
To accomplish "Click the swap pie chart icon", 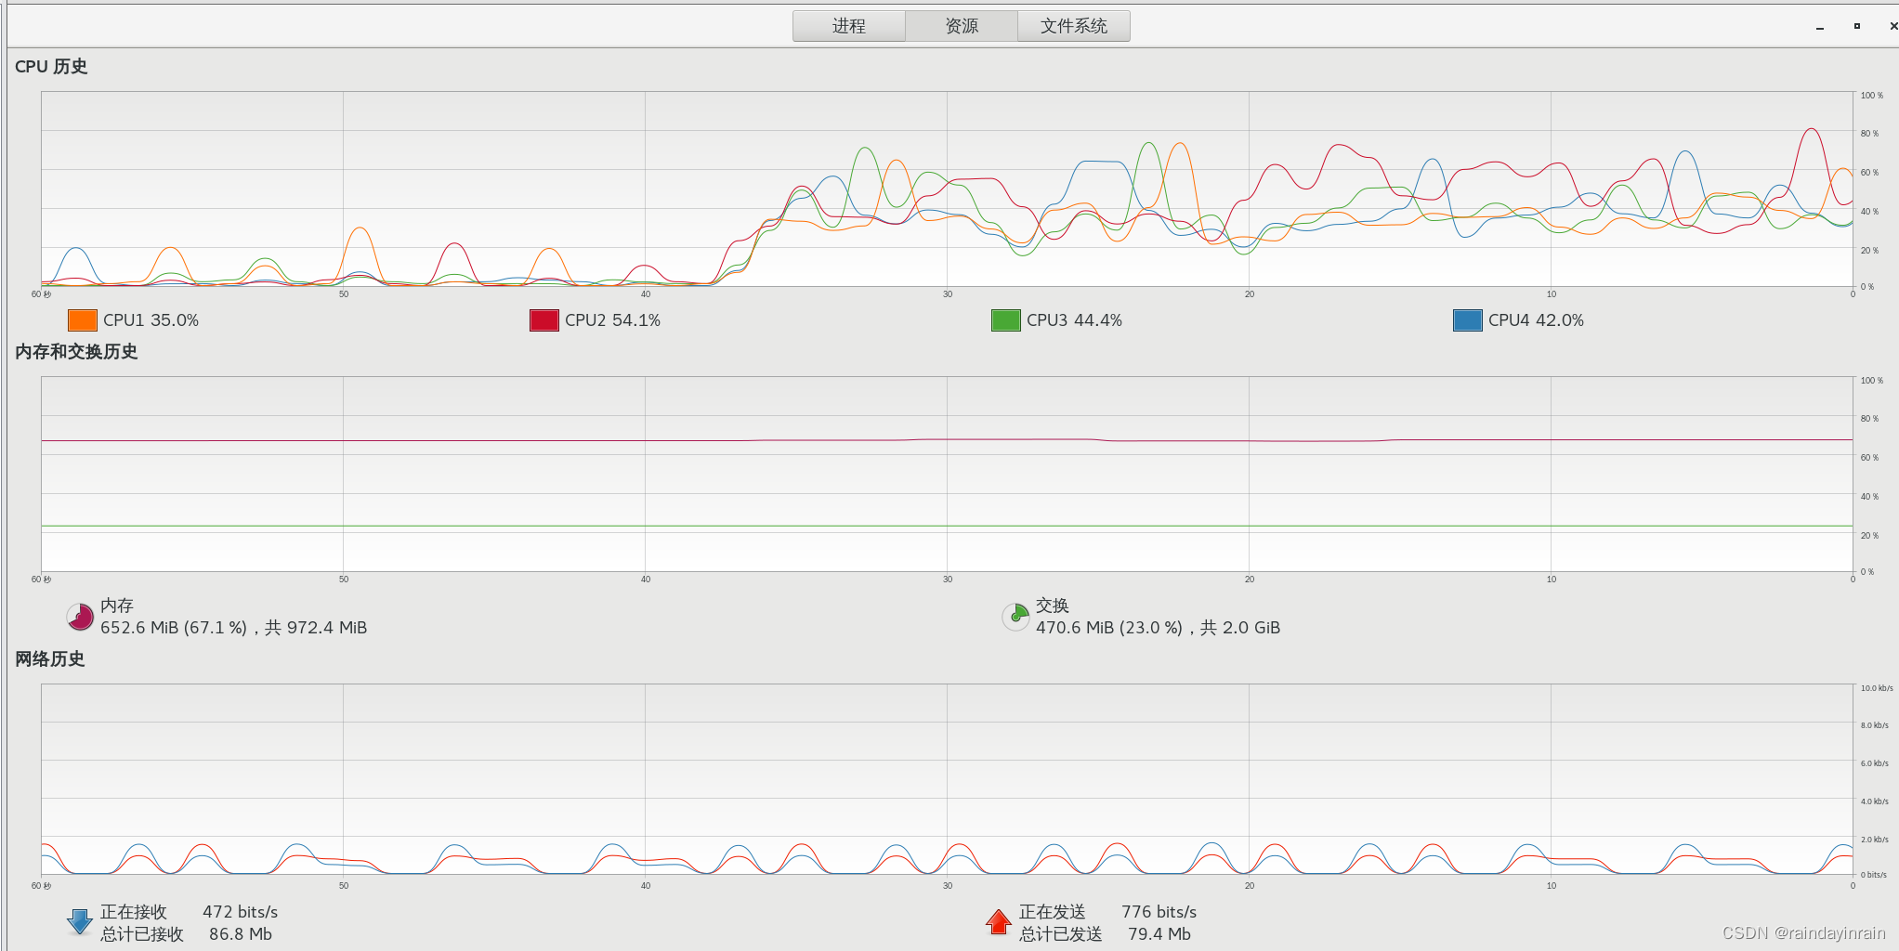I will [x=1015, y=617].
